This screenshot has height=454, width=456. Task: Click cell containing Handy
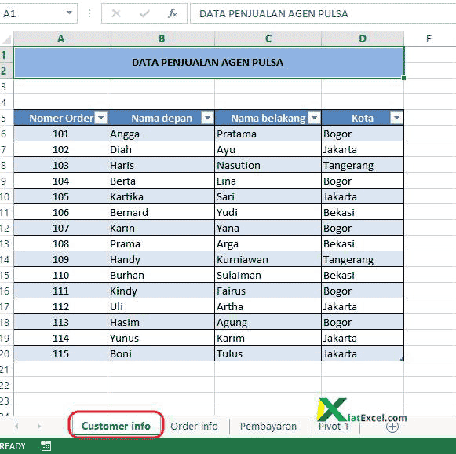pyautogui.click(x=162, y=259)
